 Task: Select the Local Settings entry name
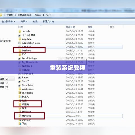pos(29,58)
